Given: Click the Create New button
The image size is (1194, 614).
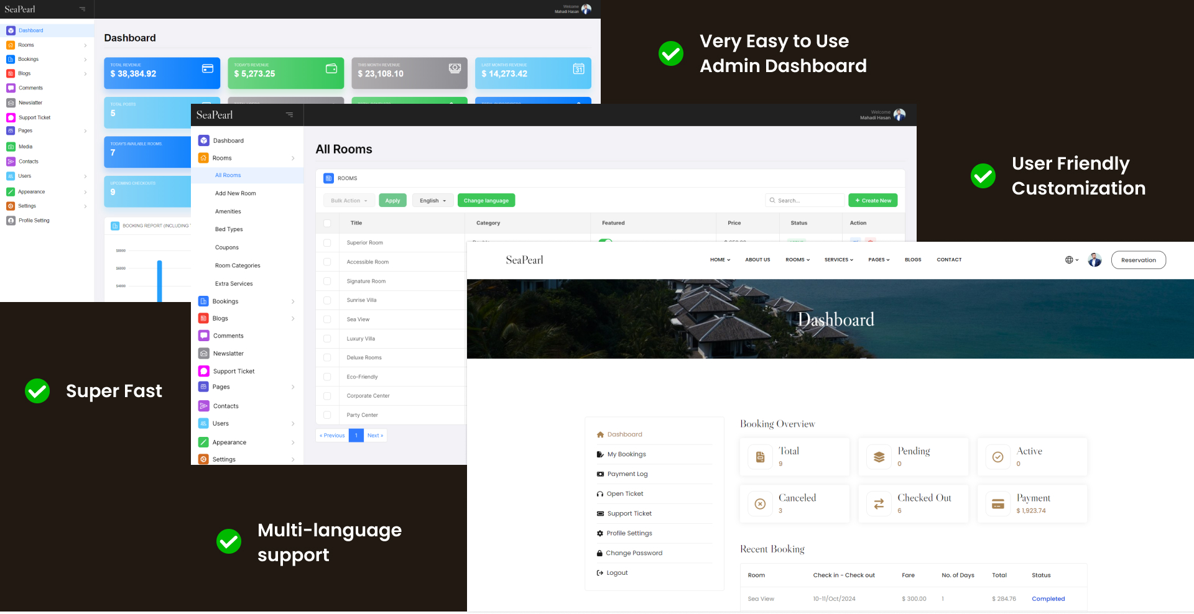Looking at the screenshot, I should [x=872, y=201].
